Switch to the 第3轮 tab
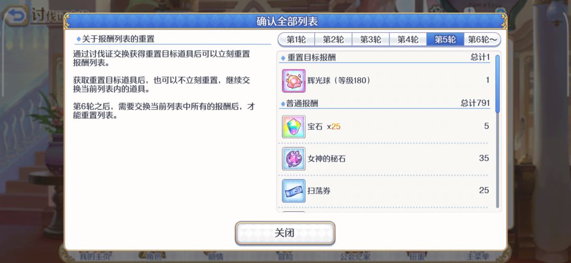 [x=370, y=39]
